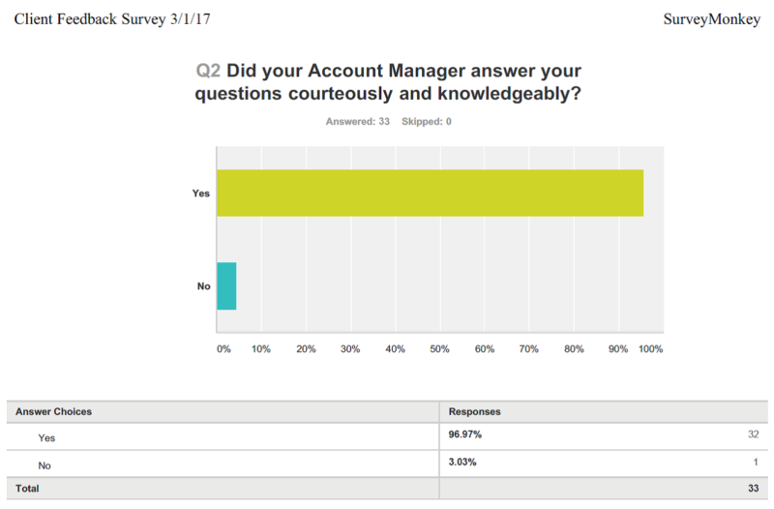
Task: Click the Yes response count 32
Action: (754, 434)
